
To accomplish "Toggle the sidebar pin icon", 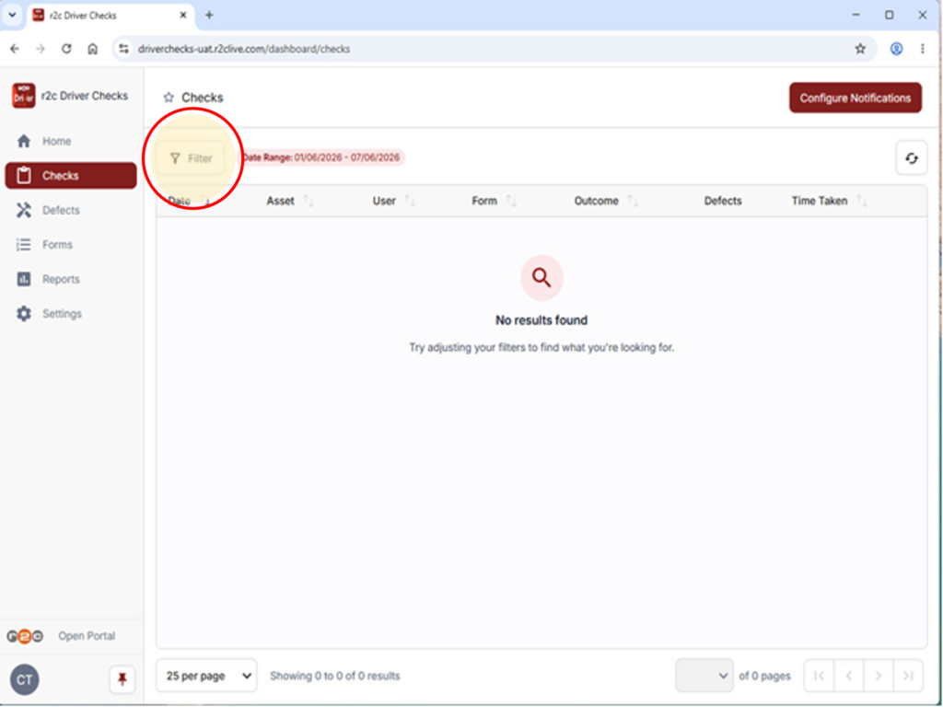I will tap(122, 680).
